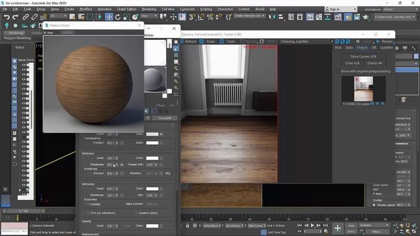Image resolution: width=420 pixels, height=236 pixels.
Task: Click the Key Filters button
Action: [377, 231]
